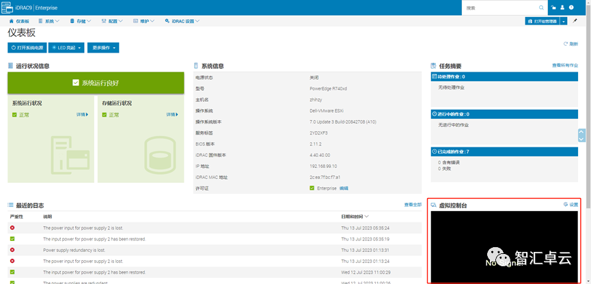Open the iDRAC 设置 dropdown menu
This screenshot has width=591, height=284.
182,21
